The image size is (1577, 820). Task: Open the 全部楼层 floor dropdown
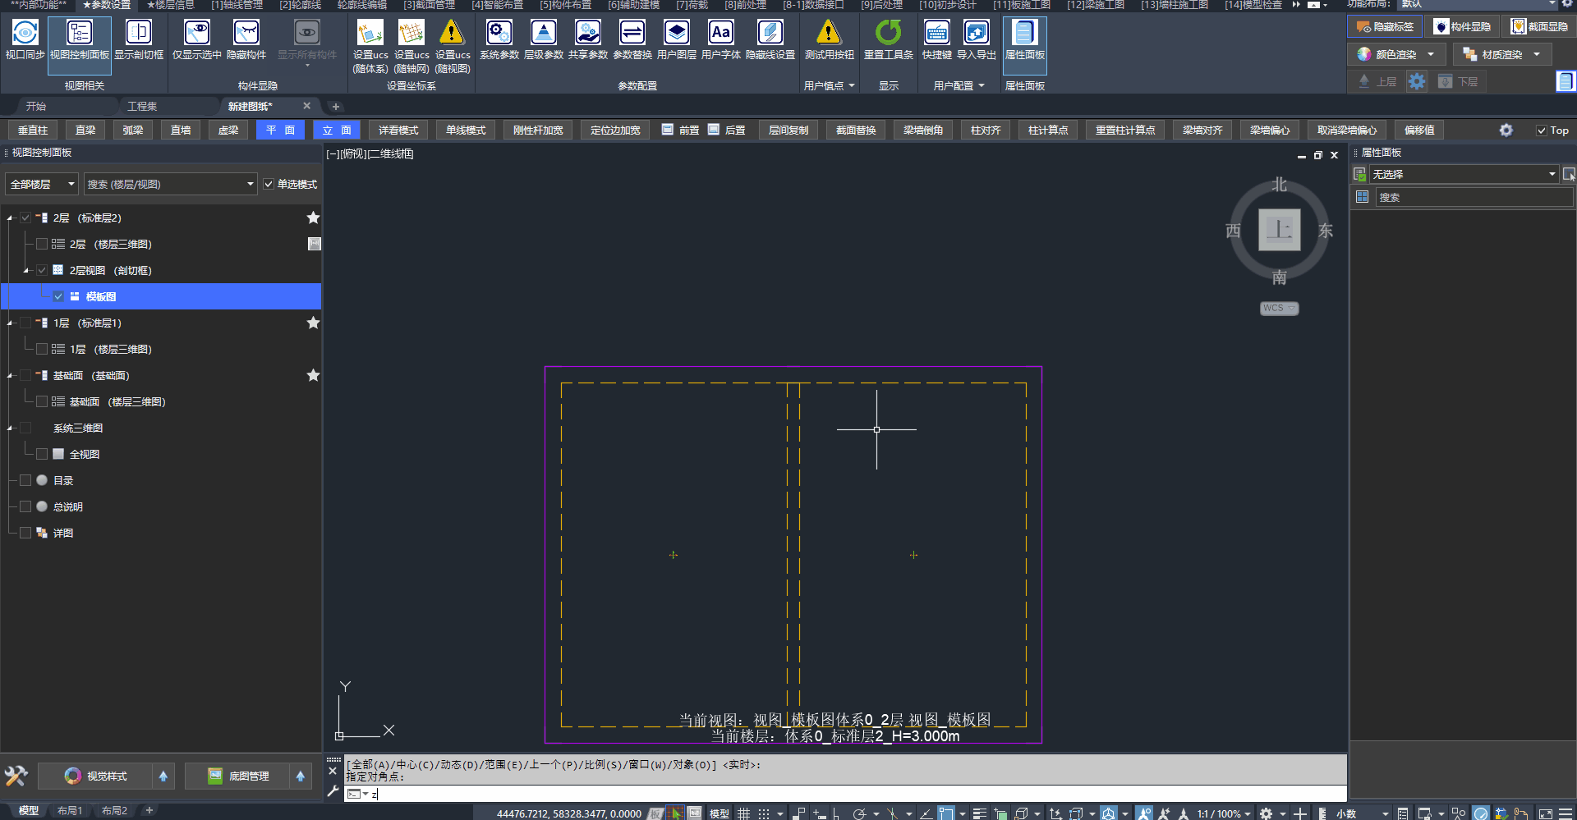pos(43,185)
